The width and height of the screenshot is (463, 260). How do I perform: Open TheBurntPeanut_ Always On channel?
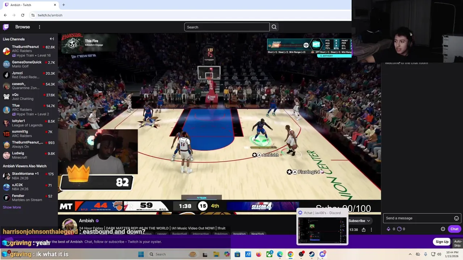(29, 144)
